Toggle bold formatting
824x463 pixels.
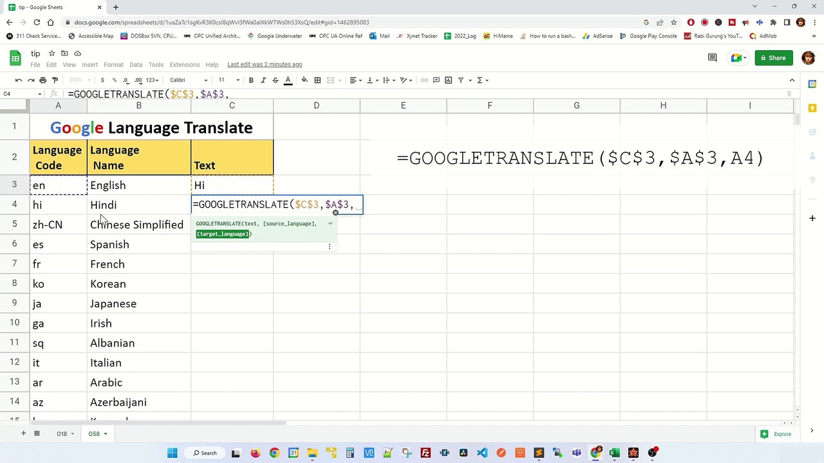tap(251, 80)
